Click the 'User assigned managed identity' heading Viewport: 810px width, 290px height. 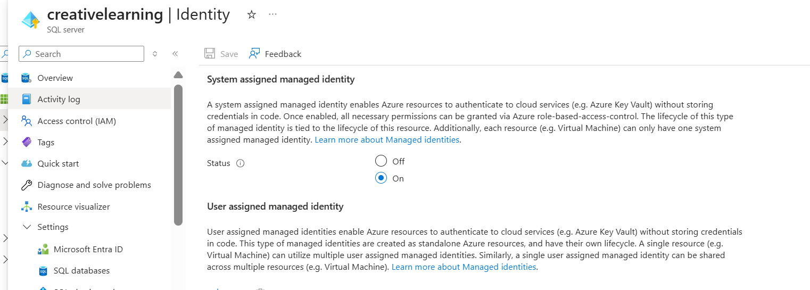(275, 206)
